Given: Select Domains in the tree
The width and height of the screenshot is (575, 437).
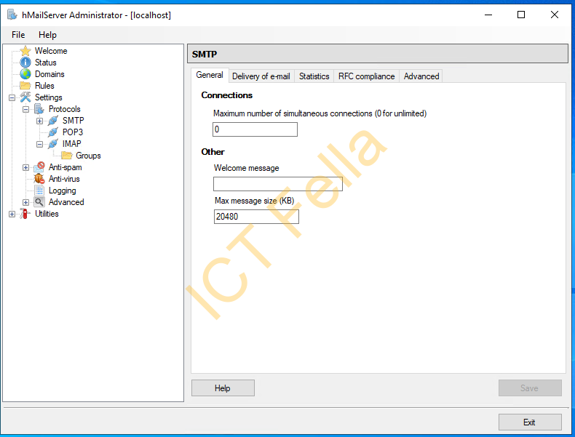Looking at the screenshot, I should (49, 74).
